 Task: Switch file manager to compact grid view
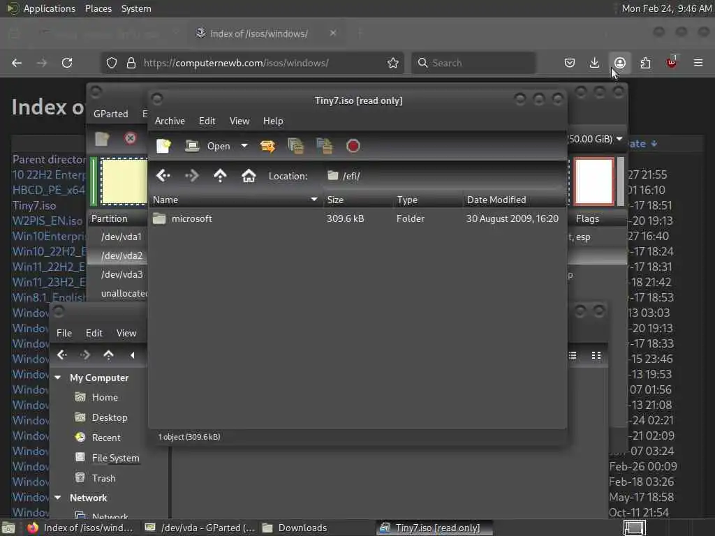[596, 355]
